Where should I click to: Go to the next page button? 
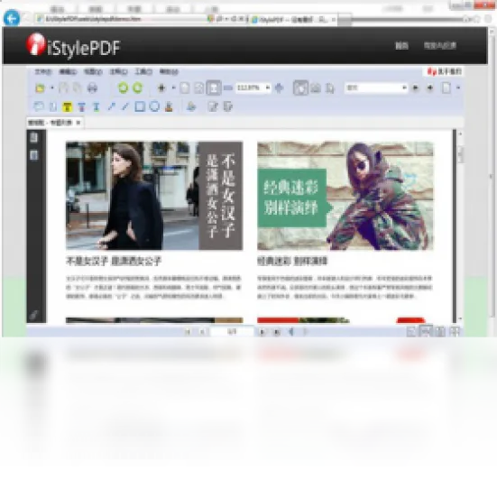click(262, 332)
